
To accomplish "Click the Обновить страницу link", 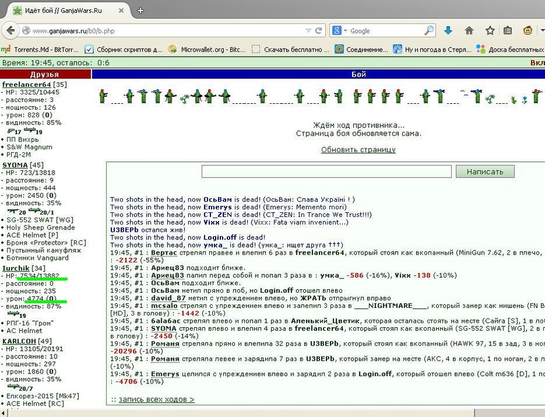I will [358, 150].
